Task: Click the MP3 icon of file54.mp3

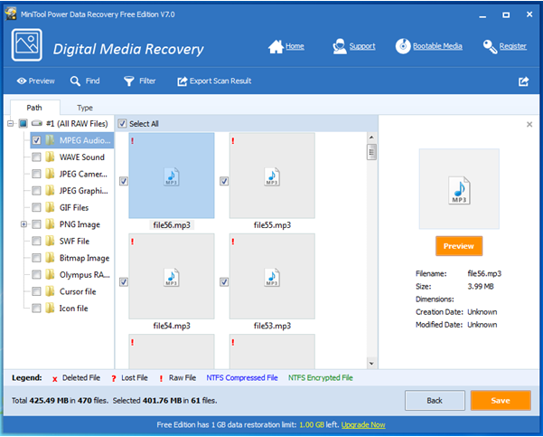Action: [x=172, y=278]
